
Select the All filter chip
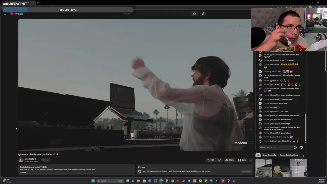[258, 155]
